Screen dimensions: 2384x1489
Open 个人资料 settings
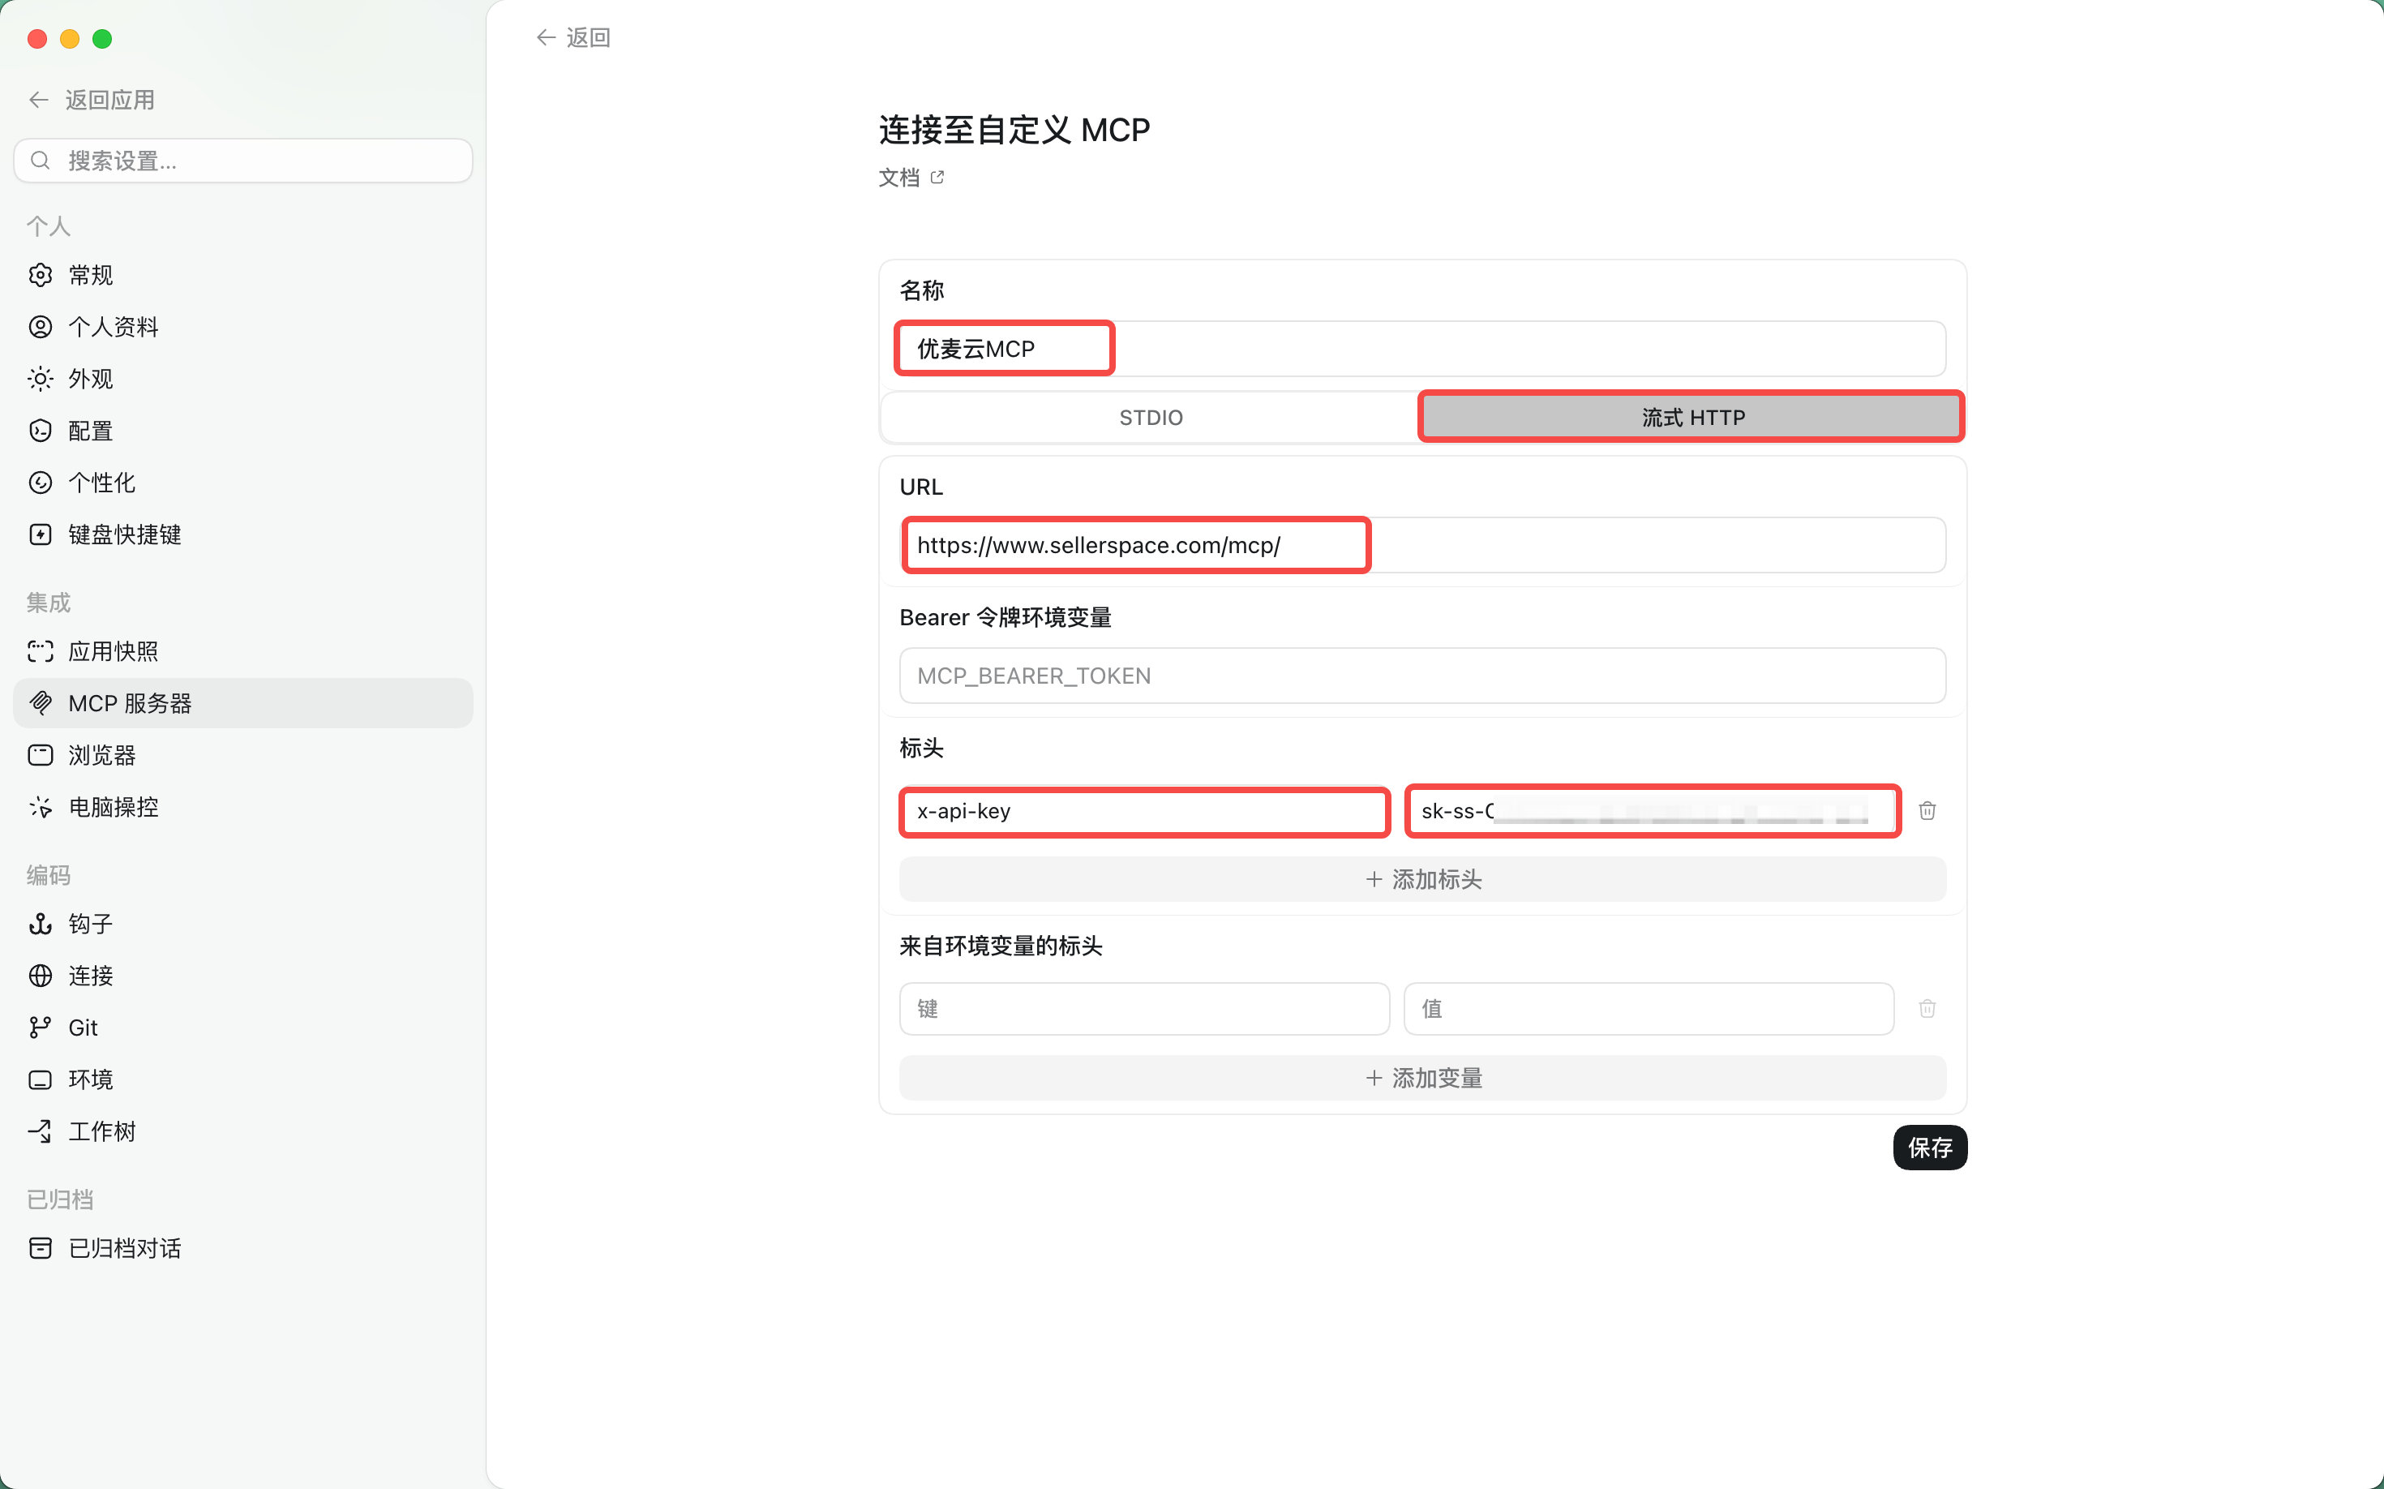(x=242, y=327)
